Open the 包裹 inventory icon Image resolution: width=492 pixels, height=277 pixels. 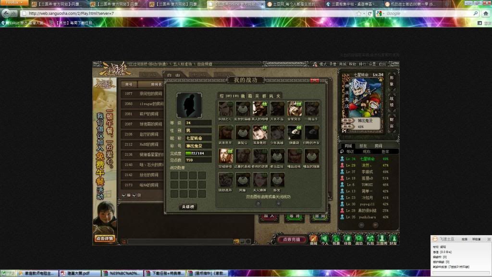[336, 239]
